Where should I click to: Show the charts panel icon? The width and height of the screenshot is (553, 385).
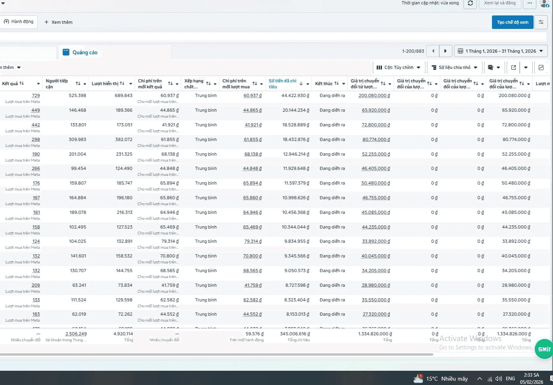point(541,67)
